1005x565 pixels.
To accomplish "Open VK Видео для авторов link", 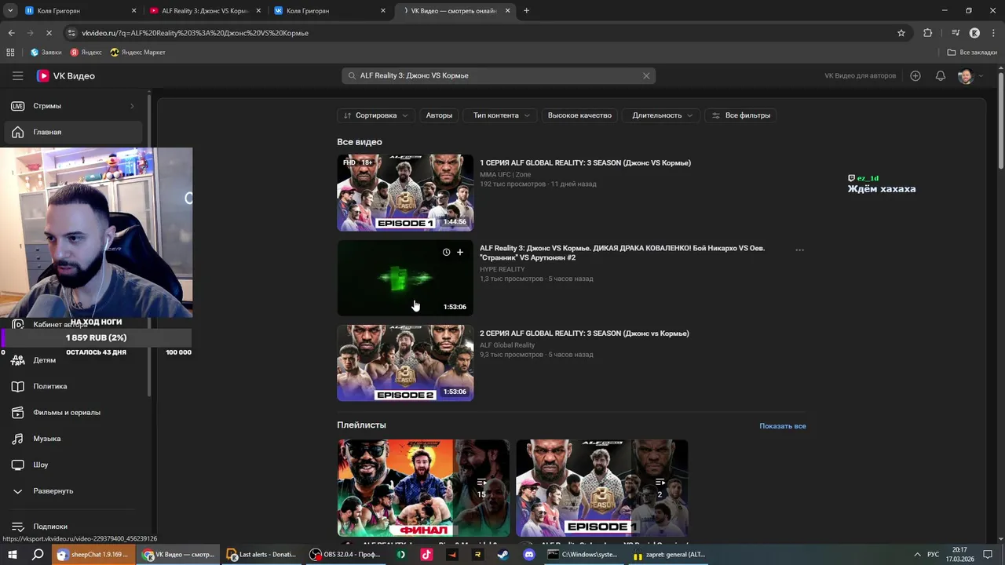I will coord(860,76).
